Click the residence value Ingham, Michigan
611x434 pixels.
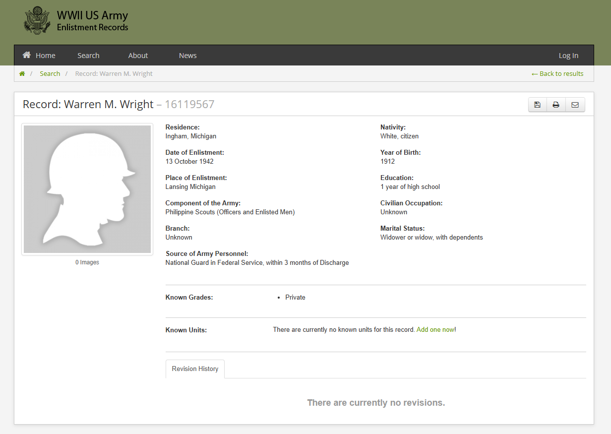[x=191, y=136]
